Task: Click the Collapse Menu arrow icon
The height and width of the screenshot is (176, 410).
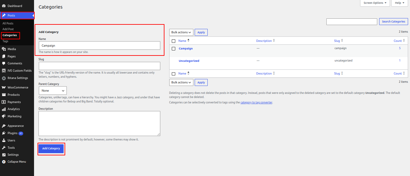Action: [4, 162]
